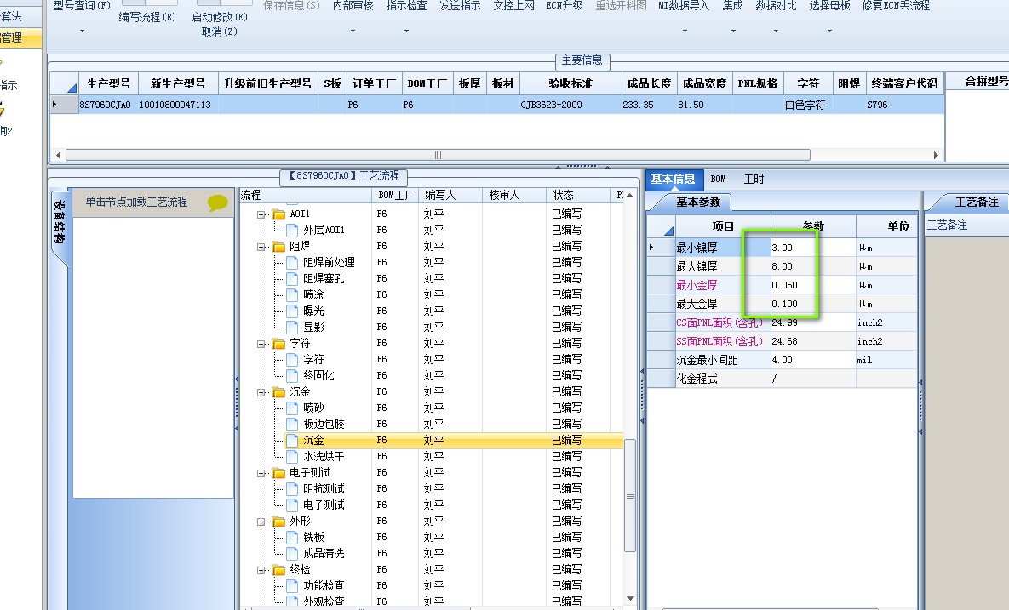Select the 铣板 step
Screen dimensions: 1009x610
click(313, 537)
